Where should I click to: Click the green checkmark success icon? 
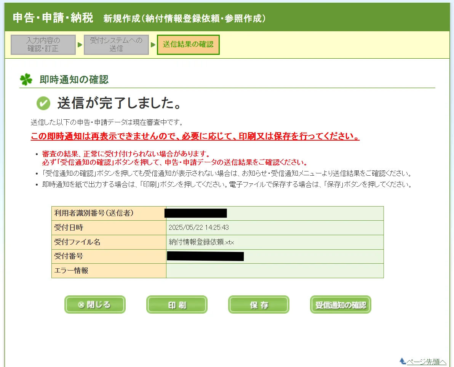tap(43, 103)
